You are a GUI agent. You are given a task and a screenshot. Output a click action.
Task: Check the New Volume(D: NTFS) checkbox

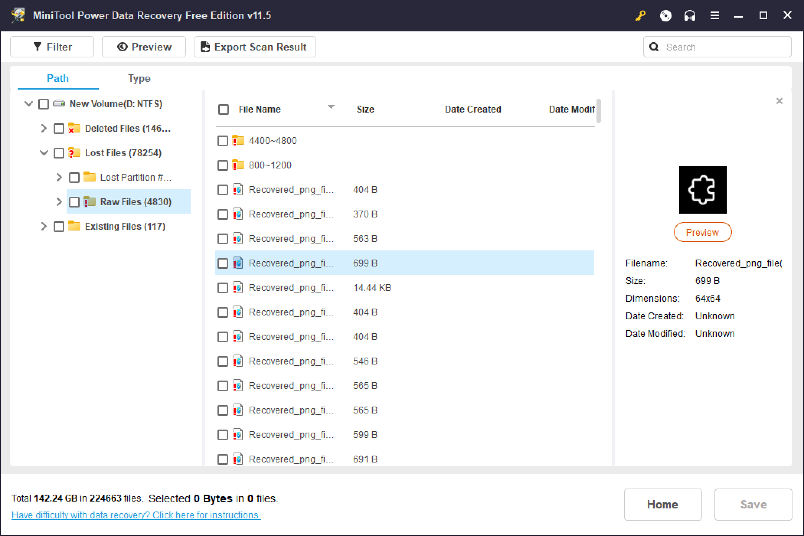click(44, 104)
